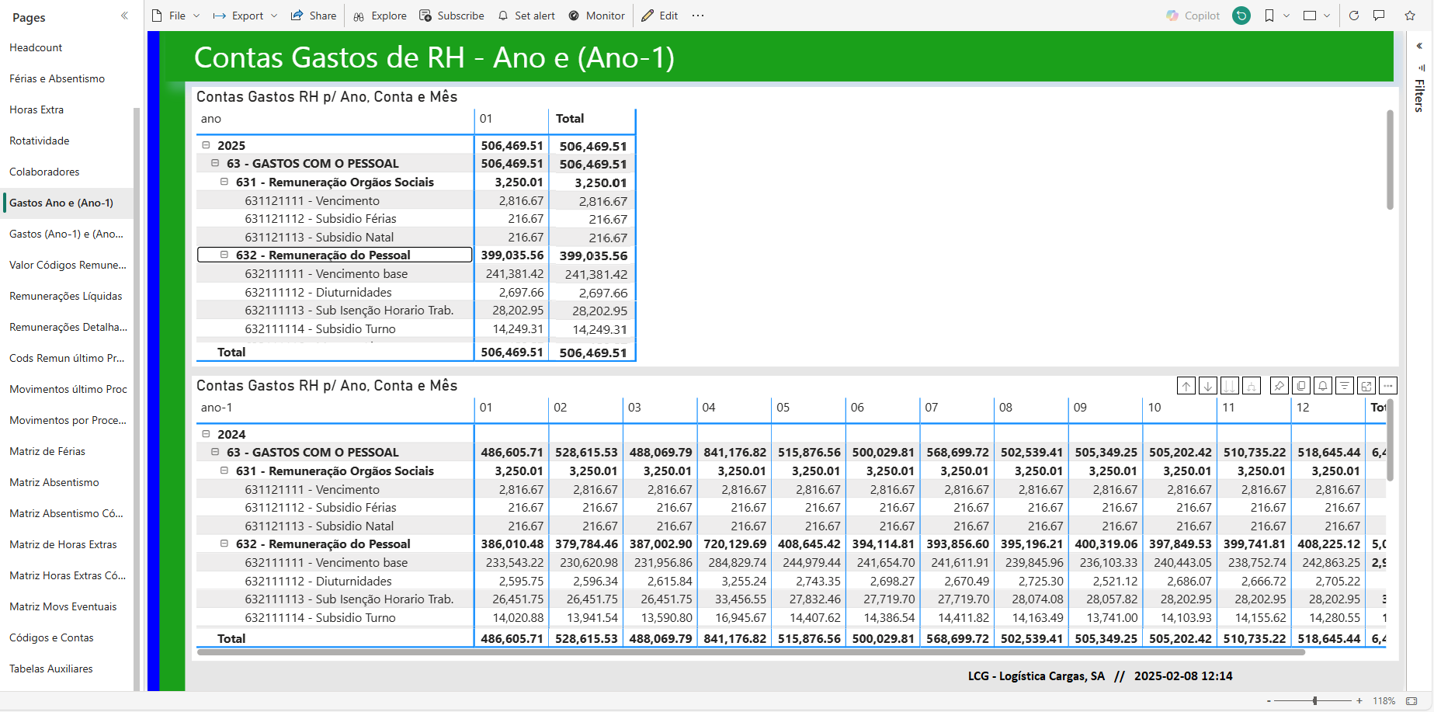The height and width of the screenshot is (712, 1434).
Task: Click the Reset to default button
Action: tap(1241, 16)
